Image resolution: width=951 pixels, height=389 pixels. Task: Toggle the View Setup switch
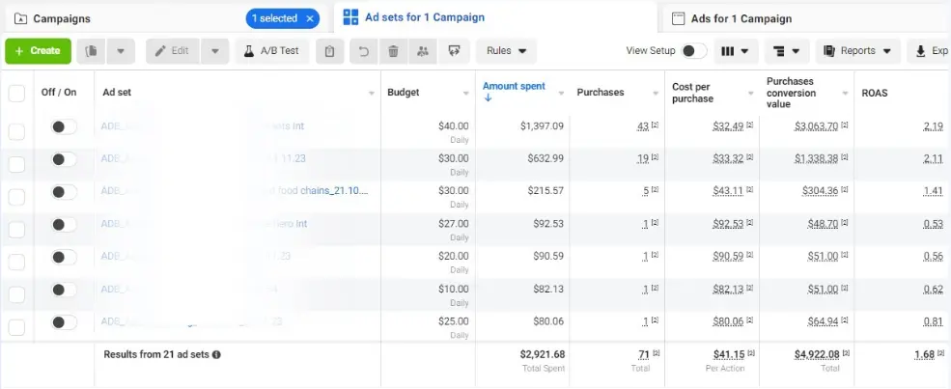693,51
